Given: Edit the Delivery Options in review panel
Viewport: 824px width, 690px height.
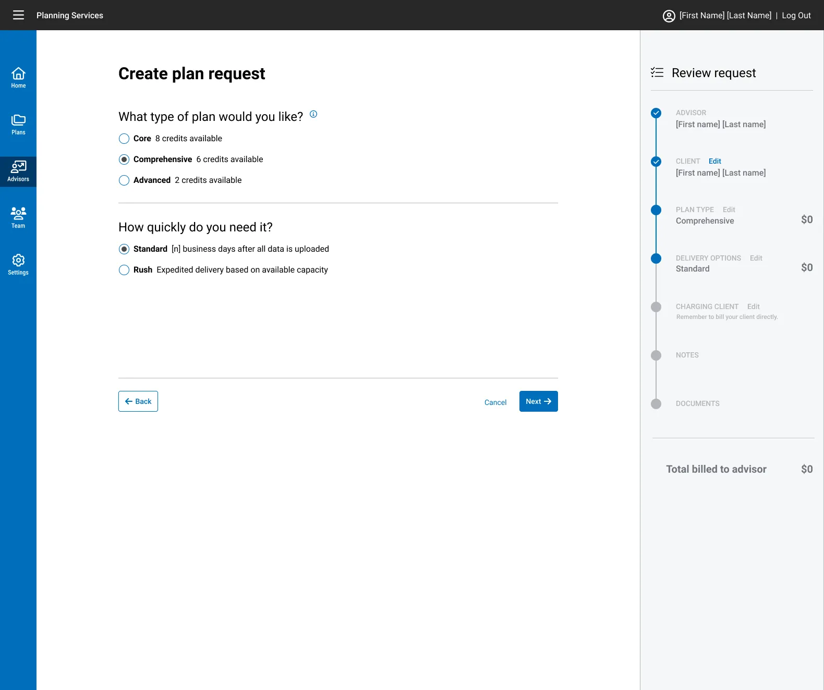Looking at the screenshot, I should (x=756, y=258).
